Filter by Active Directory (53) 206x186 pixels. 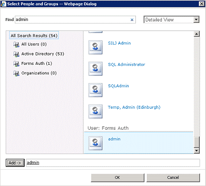tap(42, 54)
